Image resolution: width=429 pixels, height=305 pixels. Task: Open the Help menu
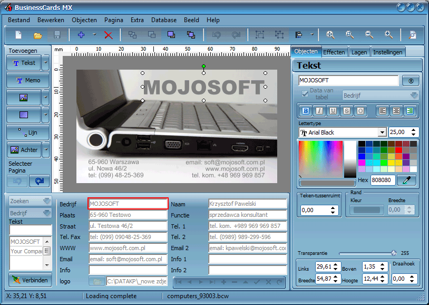[213, 20]
